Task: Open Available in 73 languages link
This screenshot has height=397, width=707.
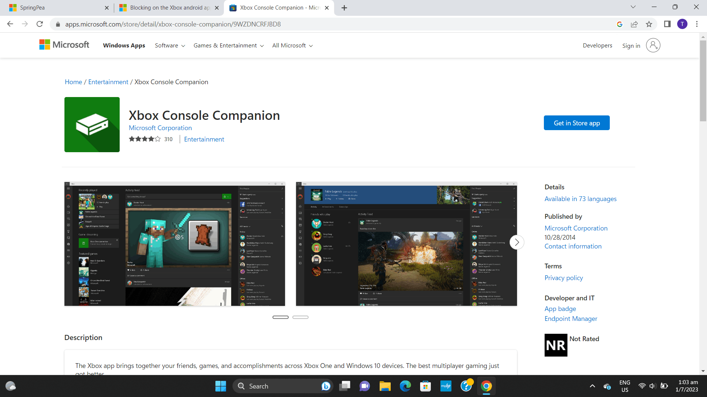Action: (580, 199)
